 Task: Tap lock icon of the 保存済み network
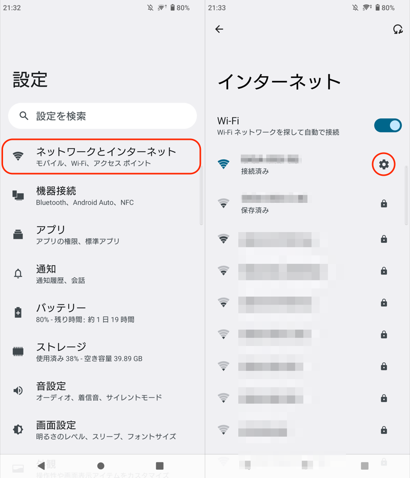(x=384, y=203)
